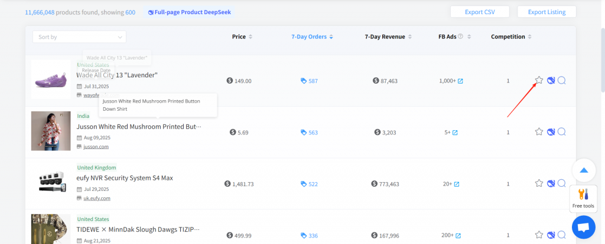Sort by 7-Day Revenue column
The image size is (605, 244).
point(388,37)
